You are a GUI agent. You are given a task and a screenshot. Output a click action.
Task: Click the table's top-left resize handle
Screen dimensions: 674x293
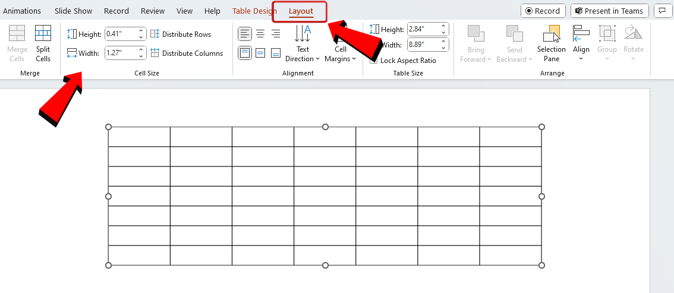tap(108, 127)
